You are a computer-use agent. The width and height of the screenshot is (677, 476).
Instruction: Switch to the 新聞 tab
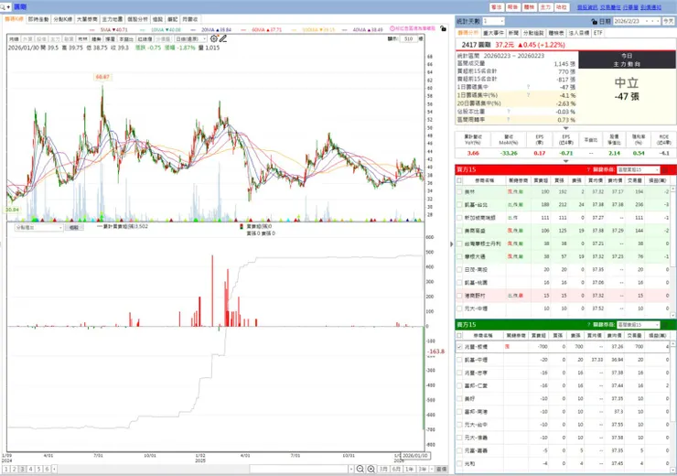(513, 33)
